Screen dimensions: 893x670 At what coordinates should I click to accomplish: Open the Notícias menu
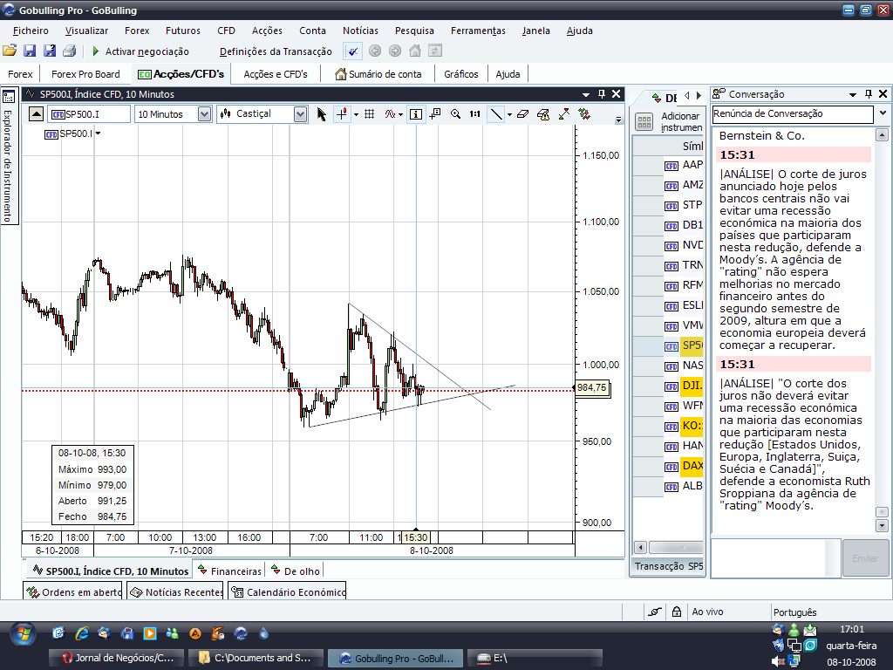point(360,31)
